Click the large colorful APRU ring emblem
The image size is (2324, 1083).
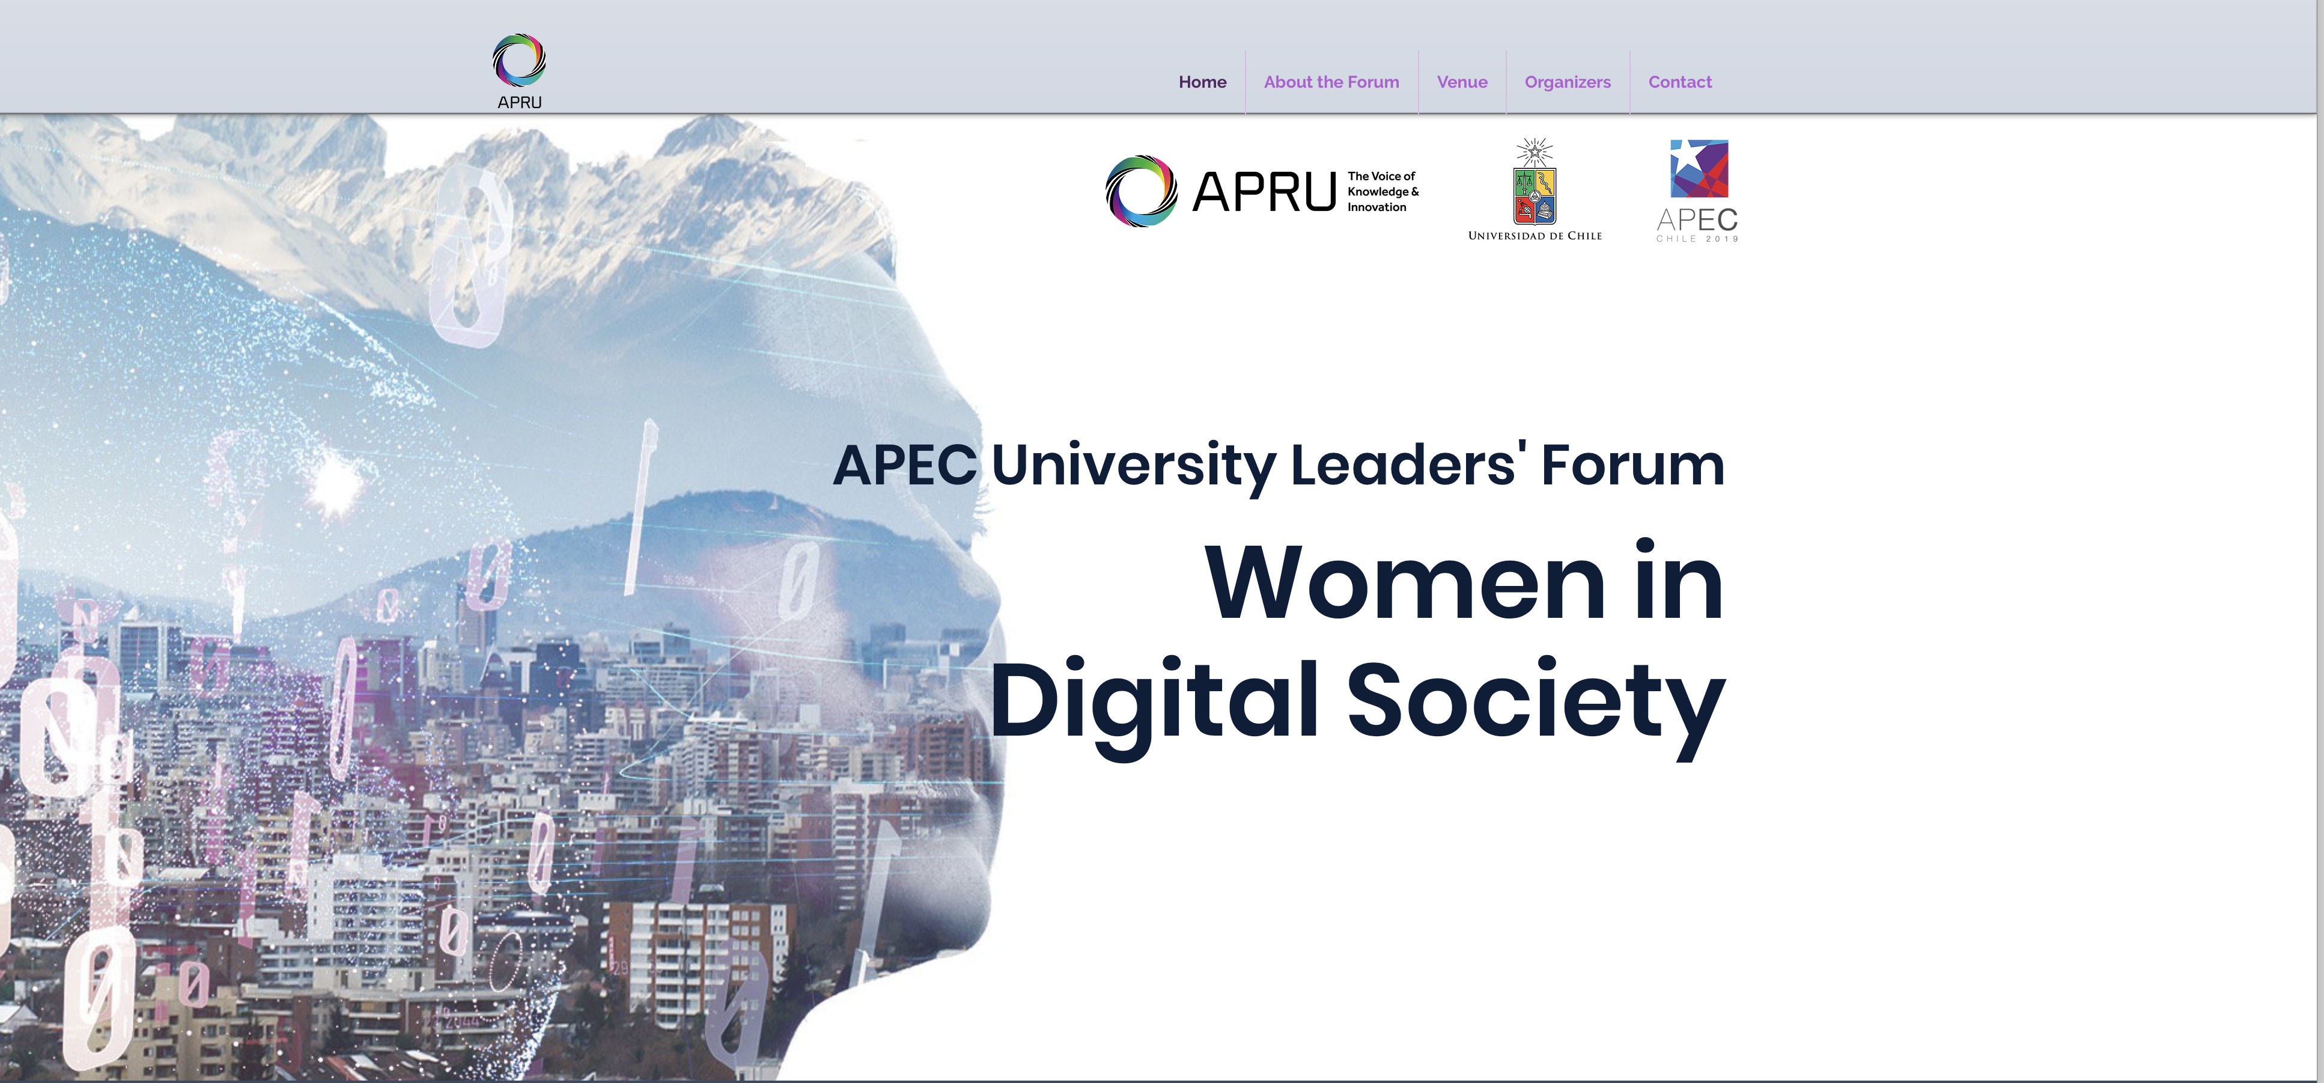1141,191
